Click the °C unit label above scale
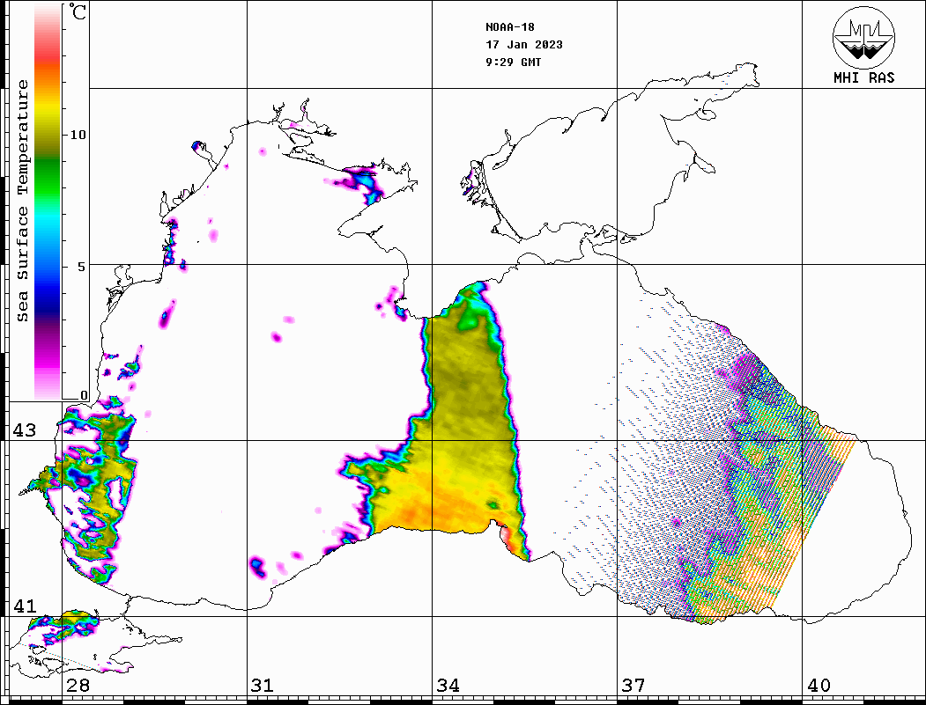Screen dimensions: 926x705 [78, 12]
